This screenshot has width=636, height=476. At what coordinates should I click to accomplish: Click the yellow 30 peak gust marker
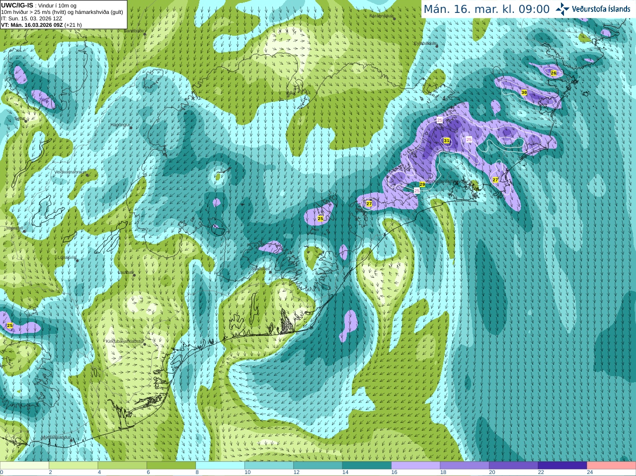point(524,93)
